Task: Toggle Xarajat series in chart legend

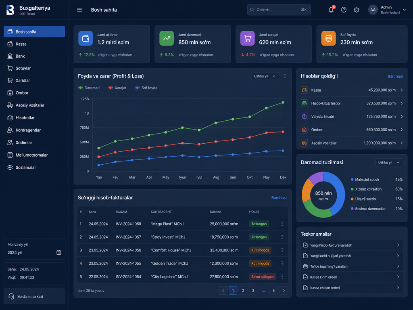Action: pos(117,88)
